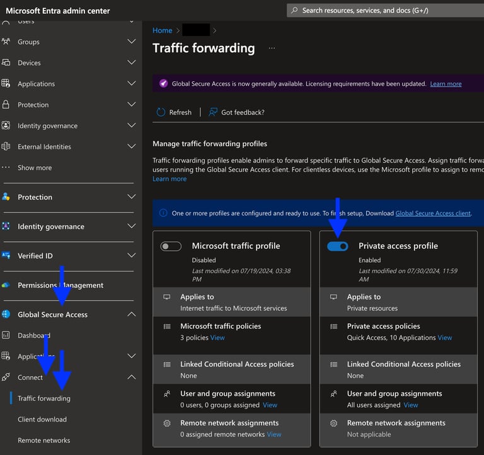Click the colored Protection section icon
The image size is (484, 455).
[6, 197]
